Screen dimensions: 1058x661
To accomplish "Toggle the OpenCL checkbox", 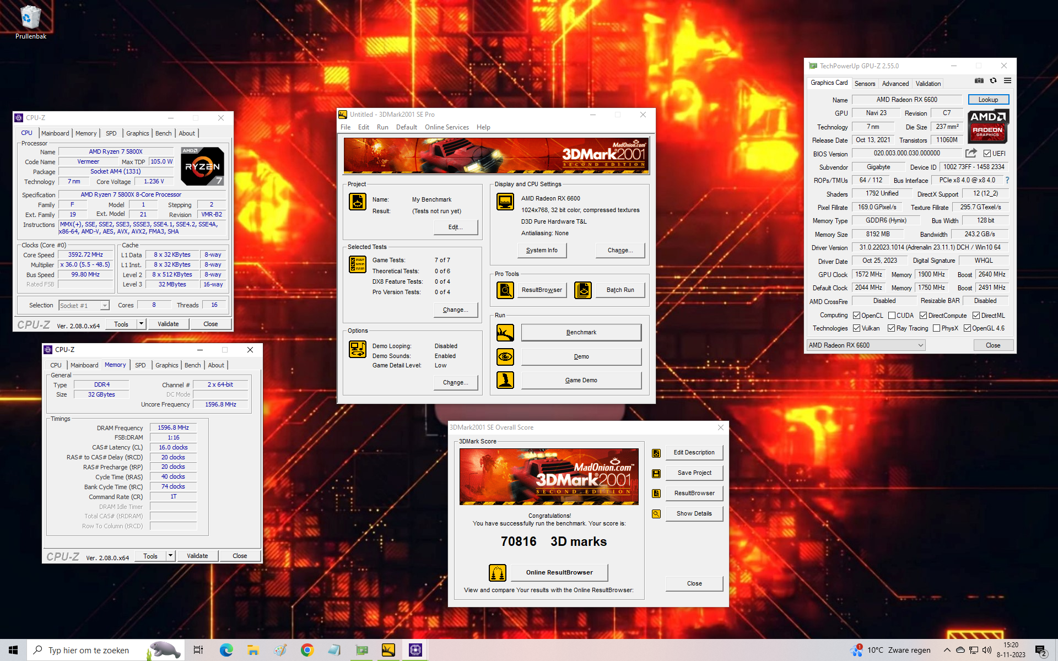I will point(857,316).
